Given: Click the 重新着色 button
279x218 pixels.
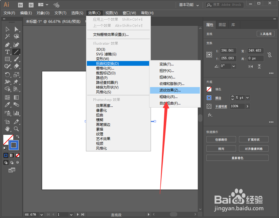Looking at the screenshot, I should click(237, 158).
